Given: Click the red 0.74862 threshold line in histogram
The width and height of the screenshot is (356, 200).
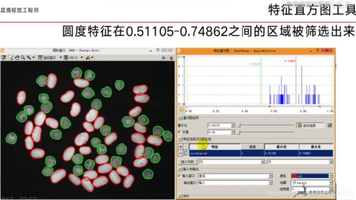Looking at the screenshot, I should [296, 81].
